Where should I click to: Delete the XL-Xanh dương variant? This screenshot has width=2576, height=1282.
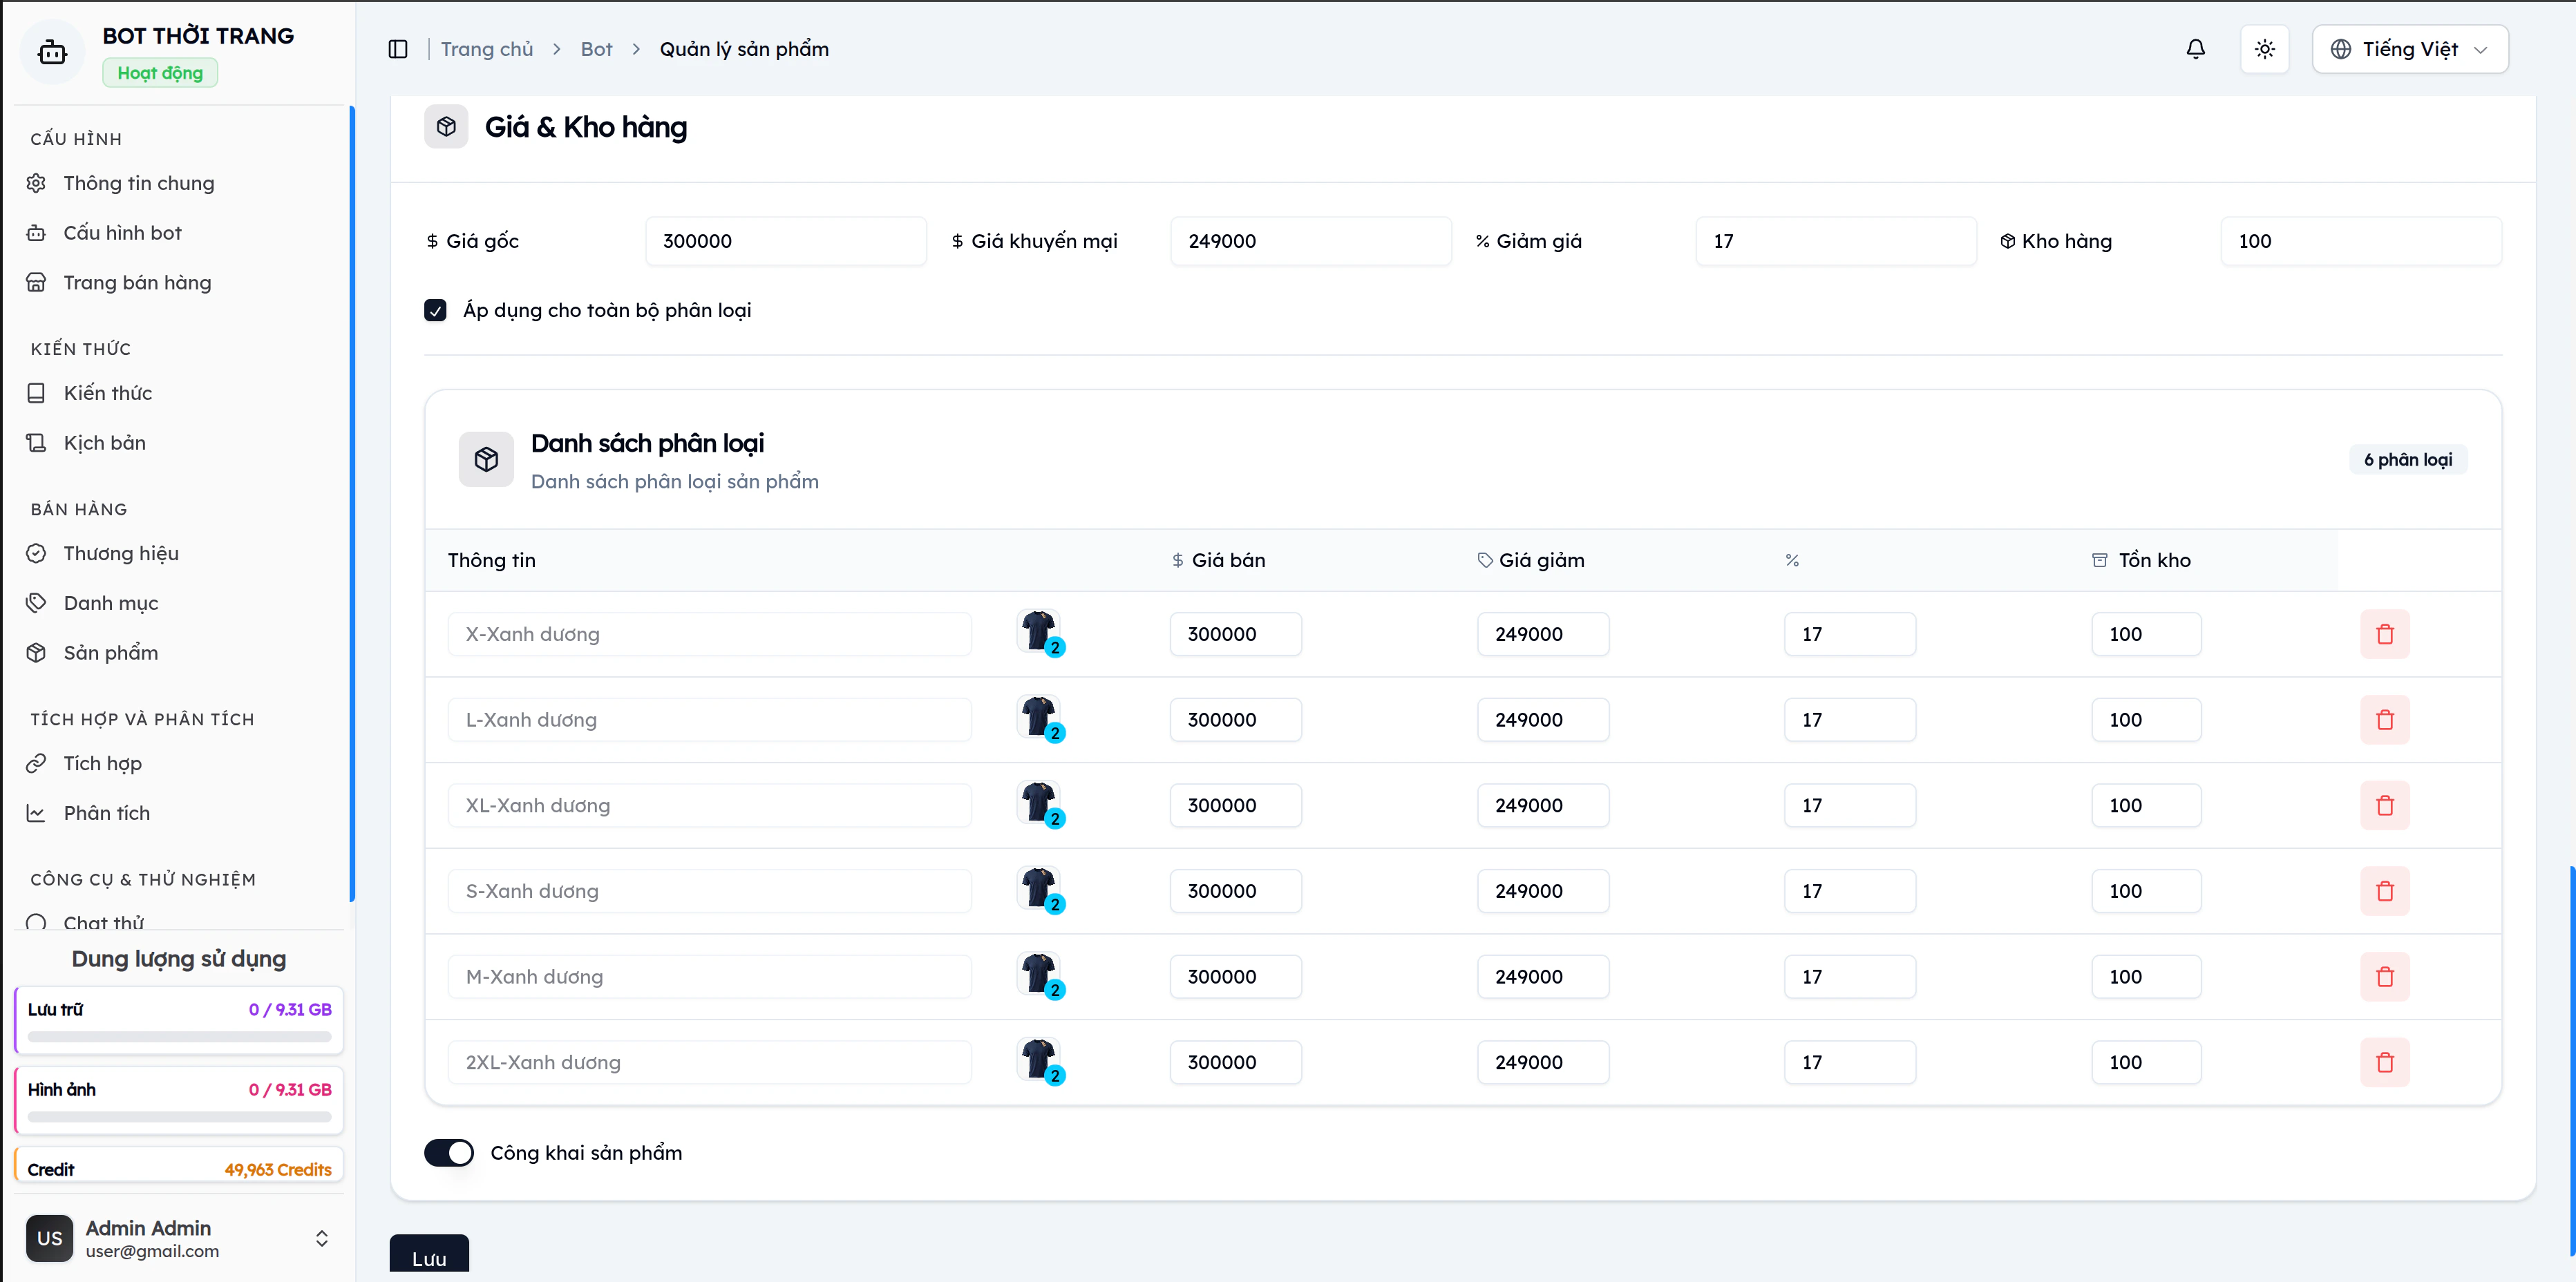point(2385,805)
